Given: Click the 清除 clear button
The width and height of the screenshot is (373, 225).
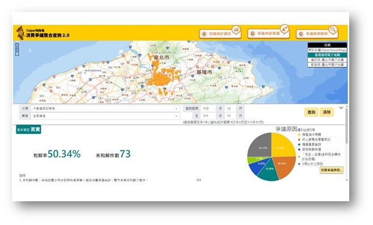Looking at the screenshot, I should point(327,112).
